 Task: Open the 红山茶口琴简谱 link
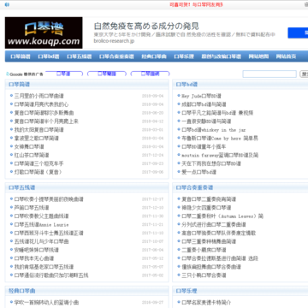click(x=32, y=155)
